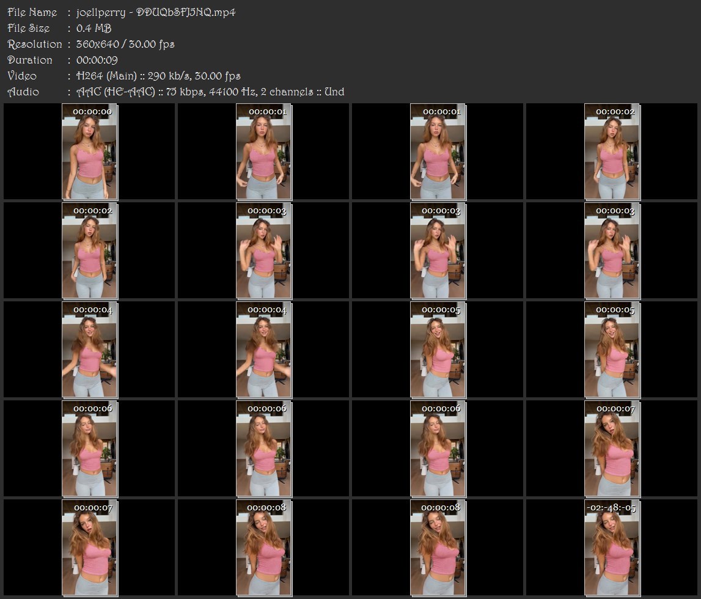Open the thumbnail stamped 00:00:00
The width and height of the screenshot is (701, 599).
click(89, 152)
